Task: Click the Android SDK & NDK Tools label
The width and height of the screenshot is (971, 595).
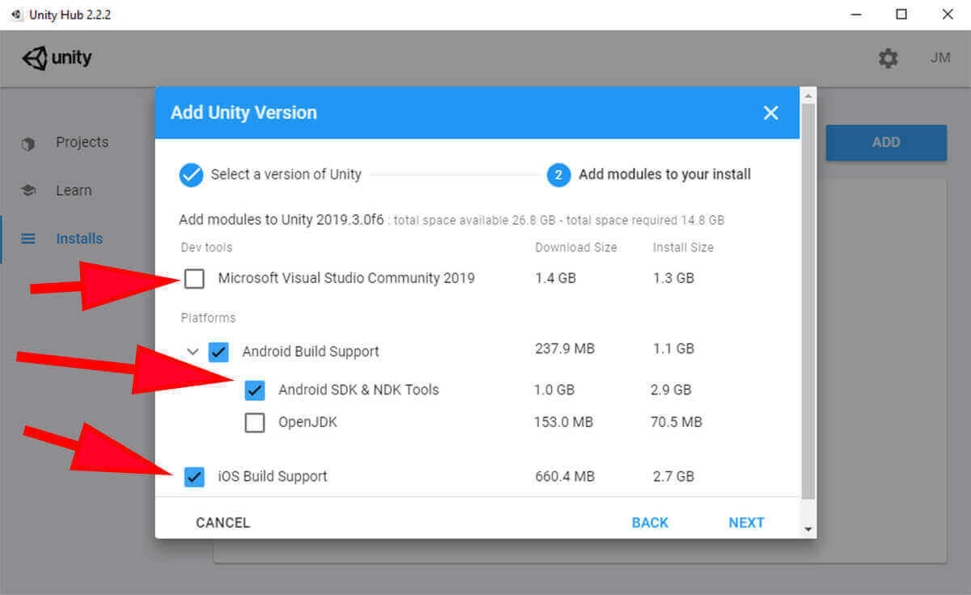Action: pyautogui.click(x=358, y=390)
